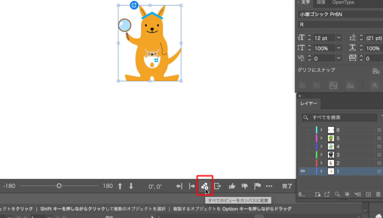383x218 pixels.
Task: Click target circle of layer 6
Action: coord(379,130)
